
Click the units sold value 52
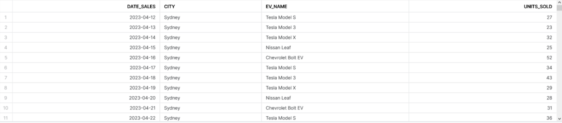483,58
